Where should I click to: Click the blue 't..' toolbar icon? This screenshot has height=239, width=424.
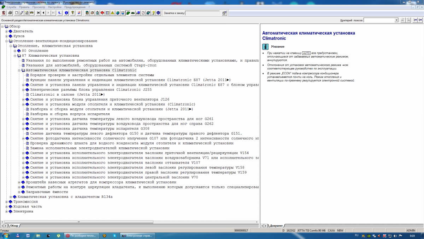(60, 13)
